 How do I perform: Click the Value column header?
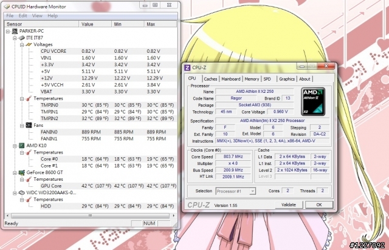95,24
